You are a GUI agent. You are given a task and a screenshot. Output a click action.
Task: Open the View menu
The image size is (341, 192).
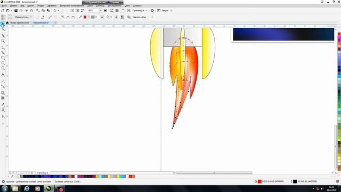click(x=22, y=6)
